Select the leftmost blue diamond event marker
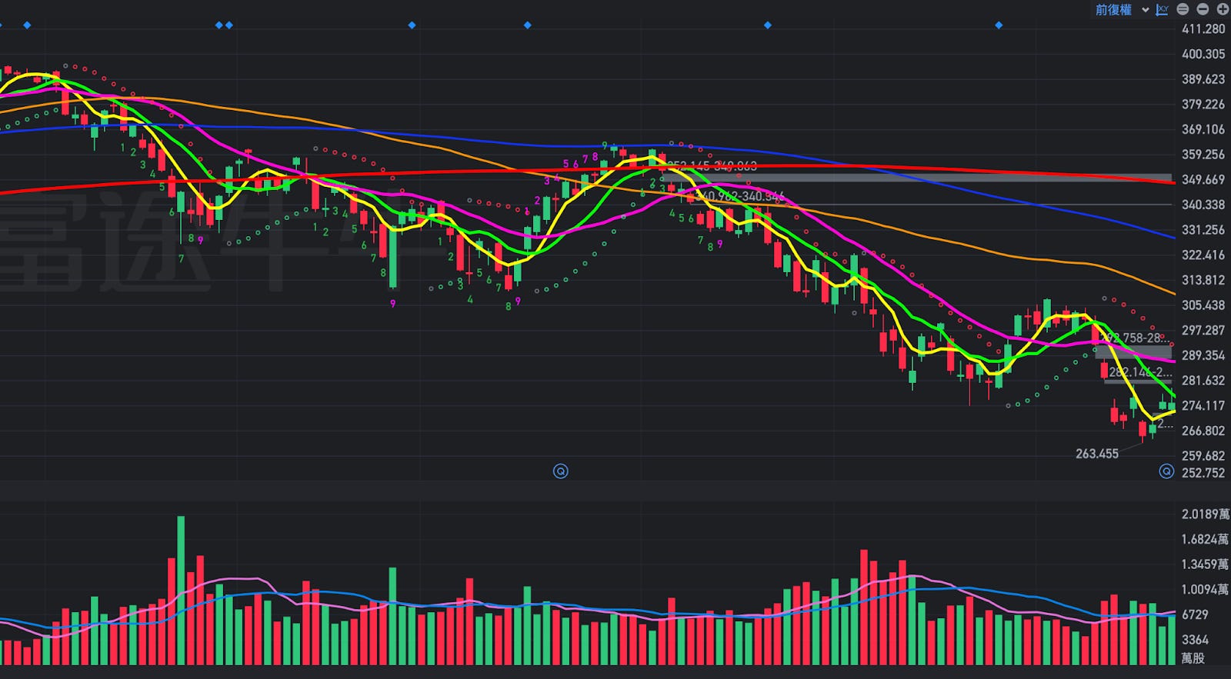The height and width of the screenshot is (679, 1231). (x=28, y=25)
